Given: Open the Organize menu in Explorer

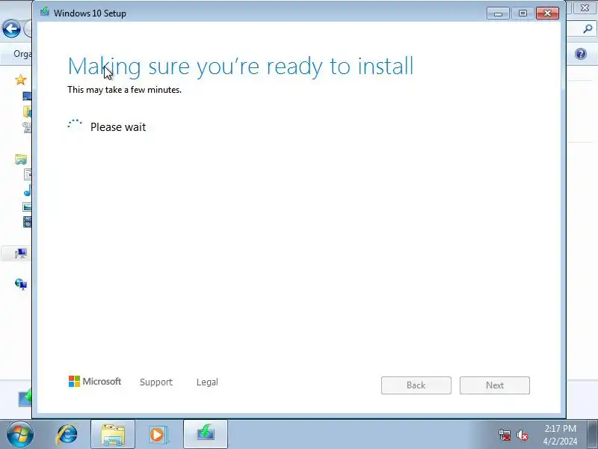Looking at the screenshot, I should coord(22,54).
